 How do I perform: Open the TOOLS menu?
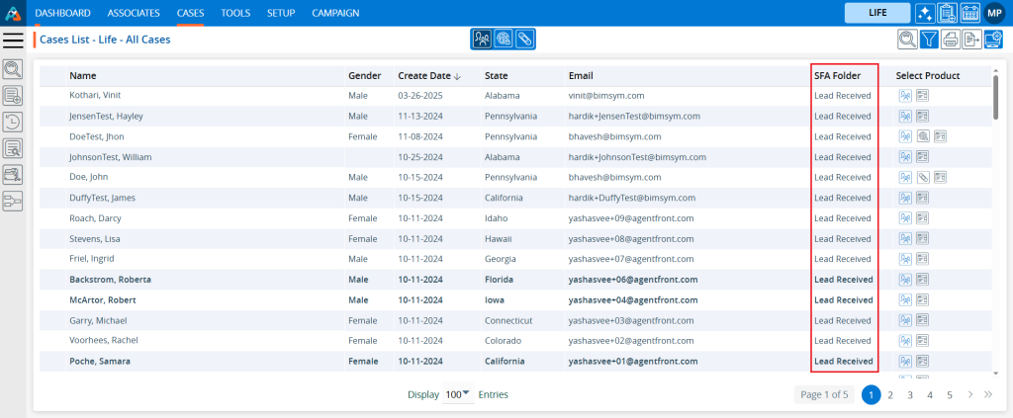pyautogui.click(x=235, y=13)
